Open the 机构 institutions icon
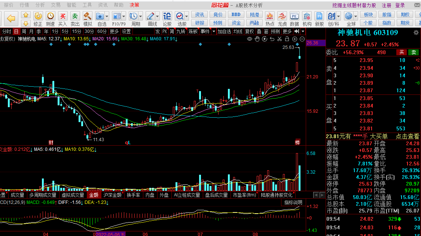This screenshot has width=421, height=236. point(306,19)
